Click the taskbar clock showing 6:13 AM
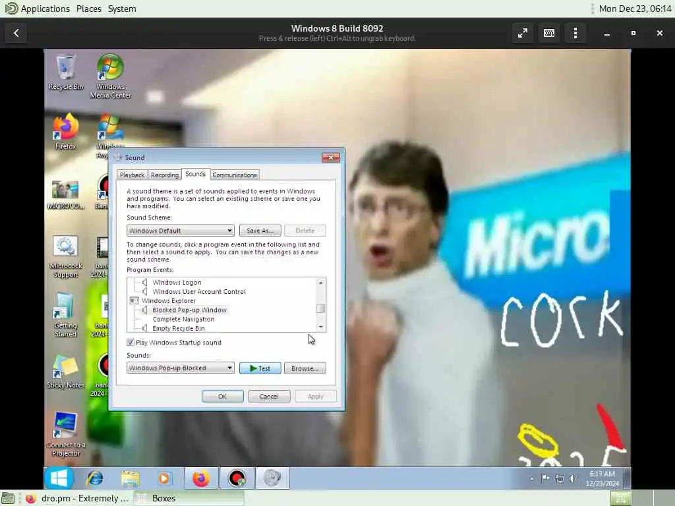 pyautogui.click(x=602, y=478)
